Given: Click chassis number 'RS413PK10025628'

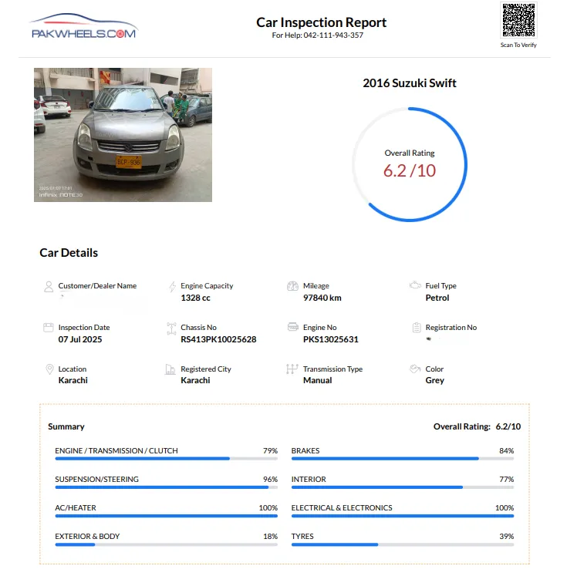Looking at the screenshot, I should pos(218,339).
